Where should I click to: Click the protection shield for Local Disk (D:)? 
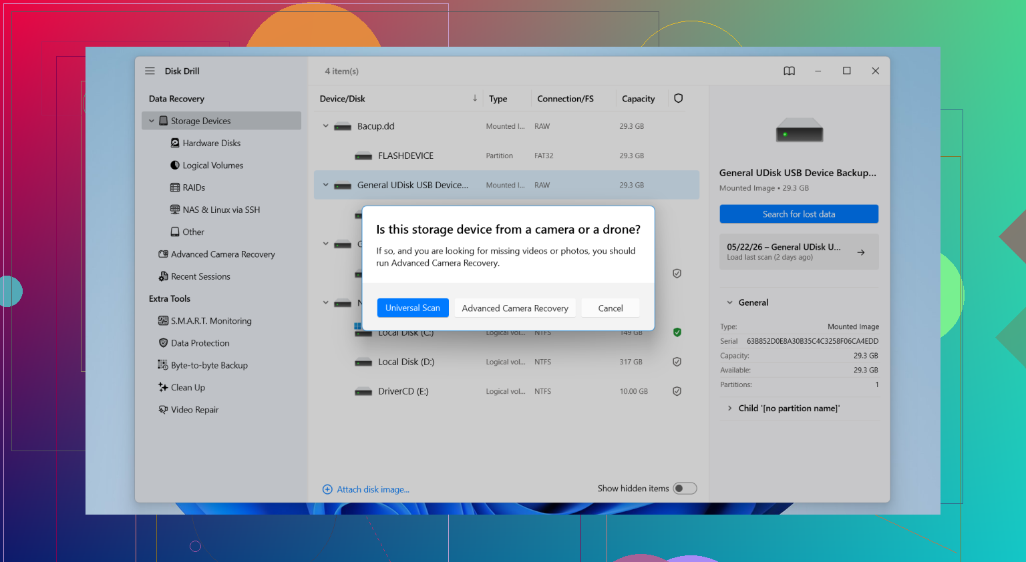677,362
